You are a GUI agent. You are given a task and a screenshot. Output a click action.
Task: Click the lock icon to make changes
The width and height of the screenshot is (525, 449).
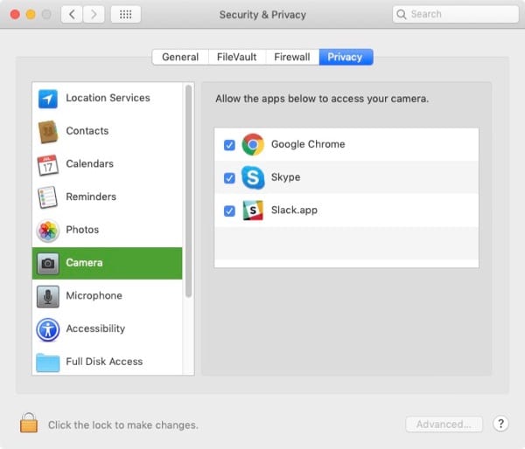[29, 422]
